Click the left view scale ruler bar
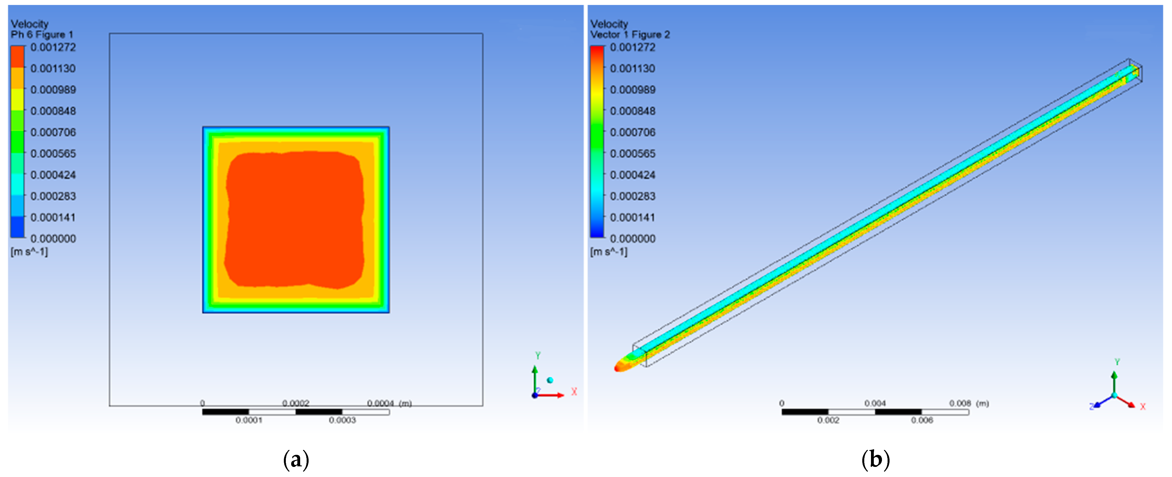The width and height of the screenshot is (1172, 477). point(296,412)
